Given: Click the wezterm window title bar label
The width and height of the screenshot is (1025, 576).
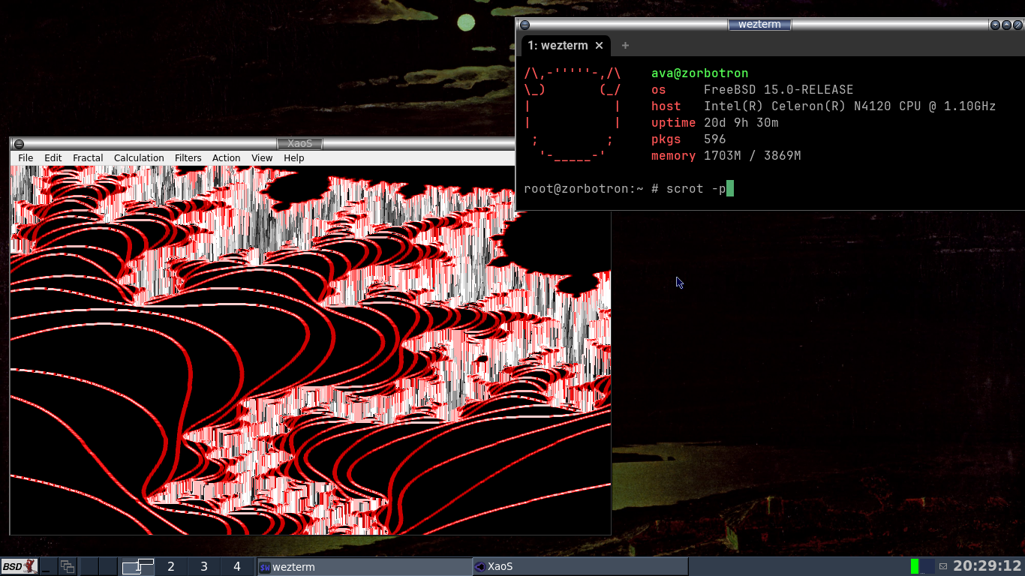Looking at the screenshot, I should point(759,25).
